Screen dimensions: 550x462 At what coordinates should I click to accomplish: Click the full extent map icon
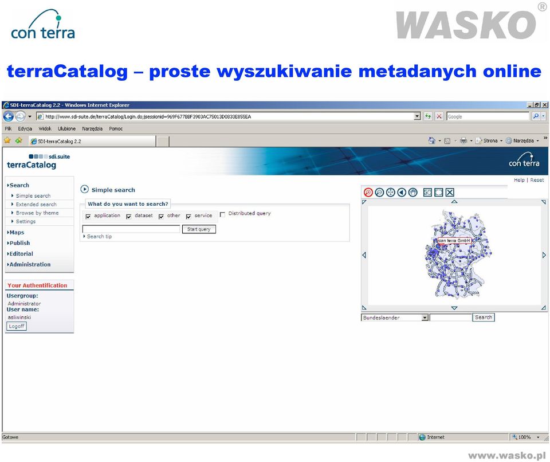[439, 193]
